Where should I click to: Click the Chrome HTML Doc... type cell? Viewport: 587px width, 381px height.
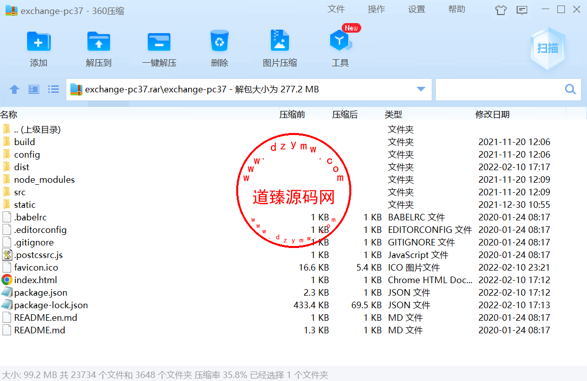(430, 280)
